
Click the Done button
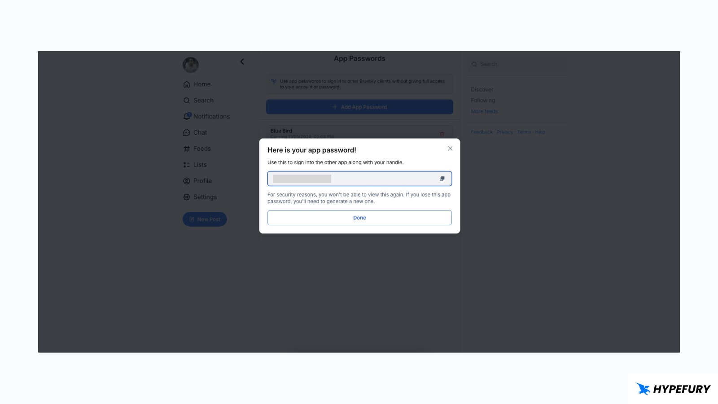pyautogui.click(x=359, y=217)
